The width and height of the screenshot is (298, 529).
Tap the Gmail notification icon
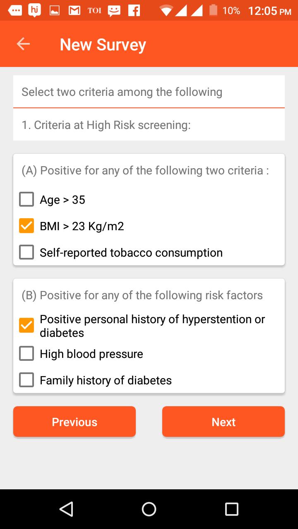pyautogui.click(x=74, y=11)
